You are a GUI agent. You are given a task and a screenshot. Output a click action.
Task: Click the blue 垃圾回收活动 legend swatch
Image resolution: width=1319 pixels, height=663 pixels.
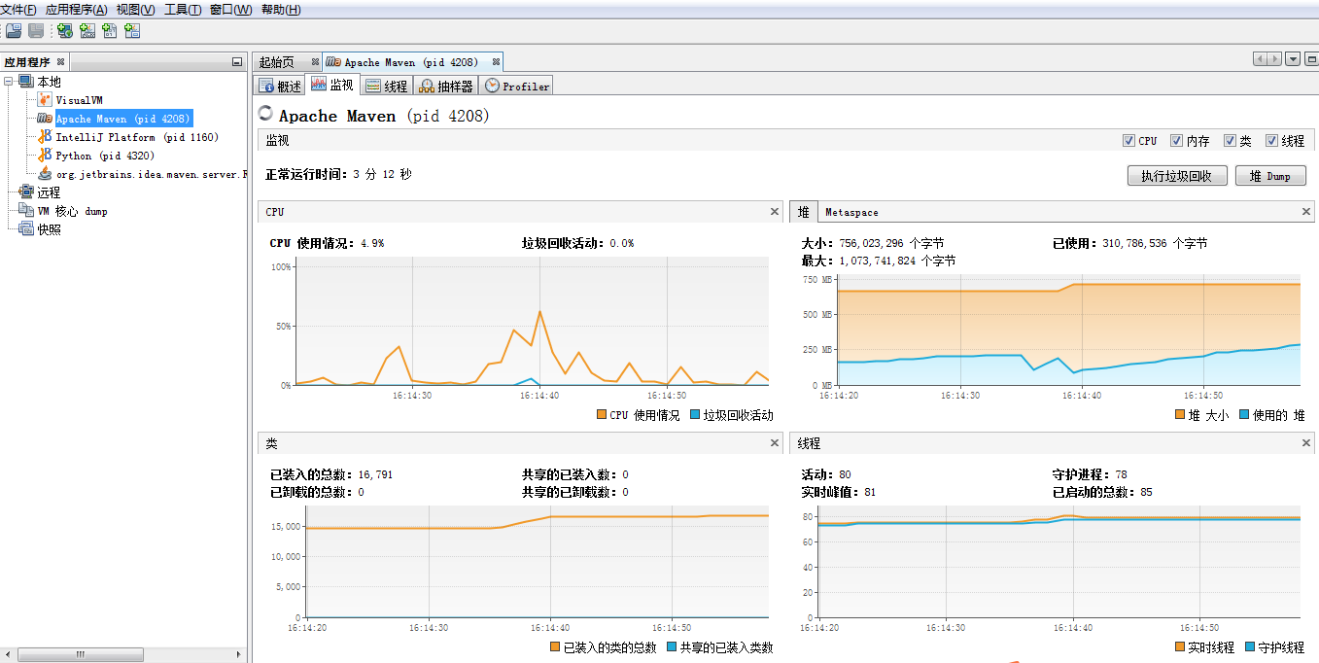(695, 415)
